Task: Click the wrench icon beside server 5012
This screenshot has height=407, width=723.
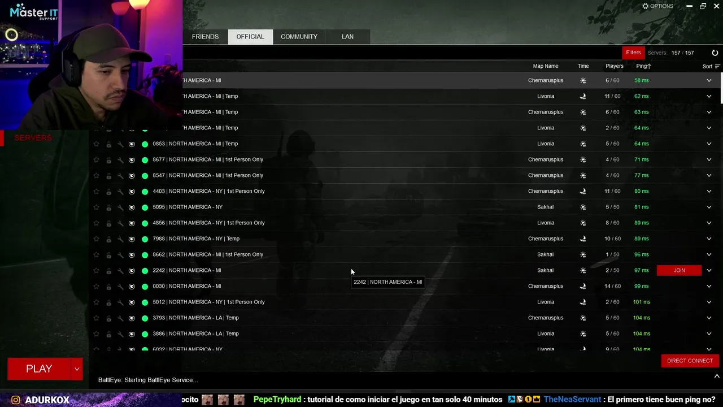Action: pyautogui.click(x=120, y=302)
